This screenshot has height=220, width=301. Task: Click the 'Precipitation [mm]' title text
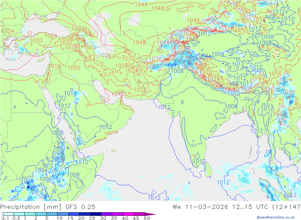coord(31,207)
